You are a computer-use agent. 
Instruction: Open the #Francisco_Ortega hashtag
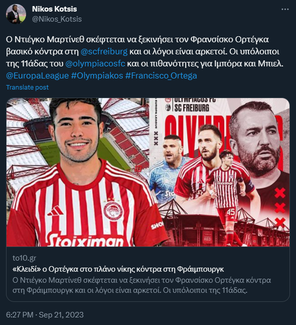tap(161, 75)
